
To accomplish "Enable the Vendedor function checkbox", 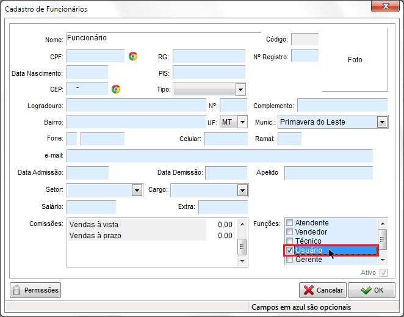I will [290, 232].
